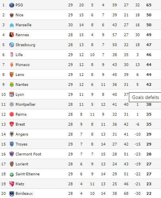The height and width of the screenshot is (198, 161).
Task: Click the PSG club crest icon
Action: 11,5
